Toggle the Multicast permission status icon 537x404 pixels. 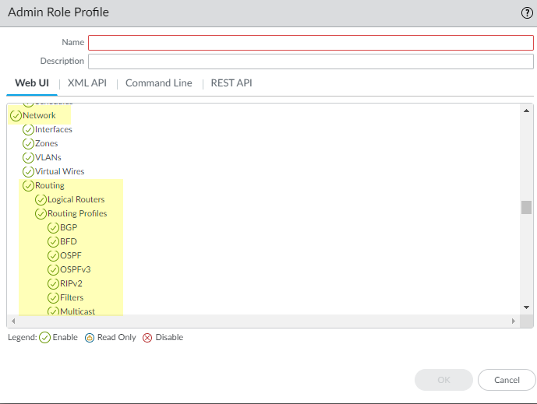(x=53, y=311)
